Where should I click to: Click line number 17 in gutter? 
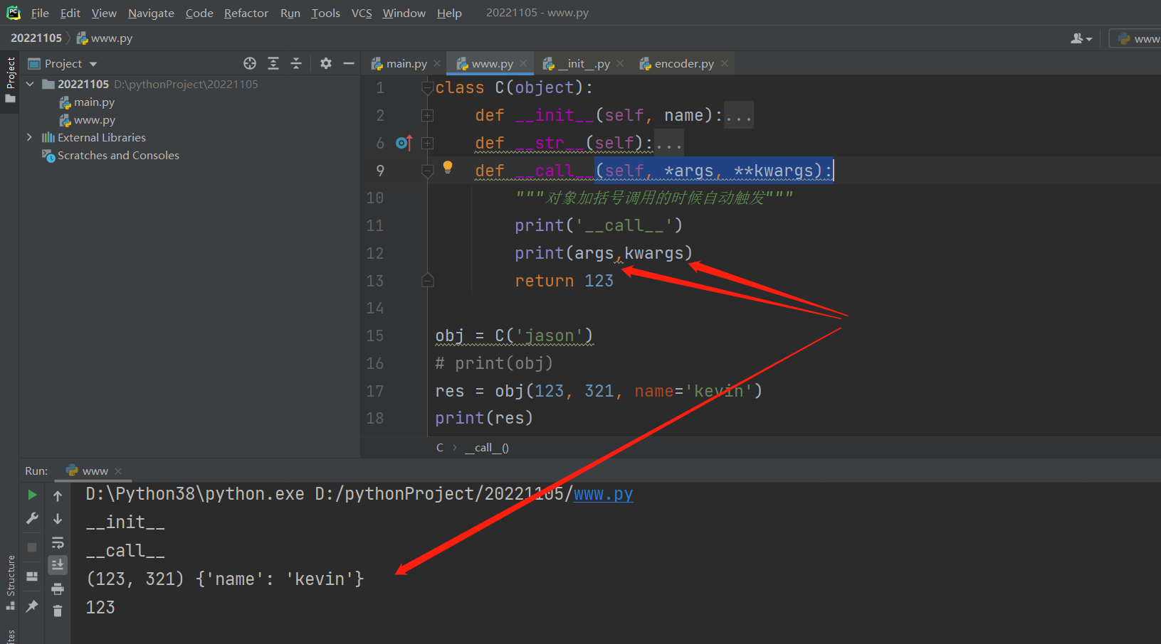[x=374, y=391]
